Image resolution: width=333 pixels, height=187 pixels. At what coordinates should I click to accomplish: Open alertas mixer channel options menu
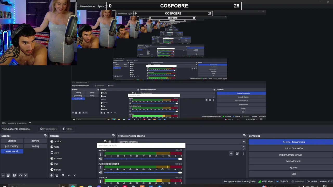101,154
